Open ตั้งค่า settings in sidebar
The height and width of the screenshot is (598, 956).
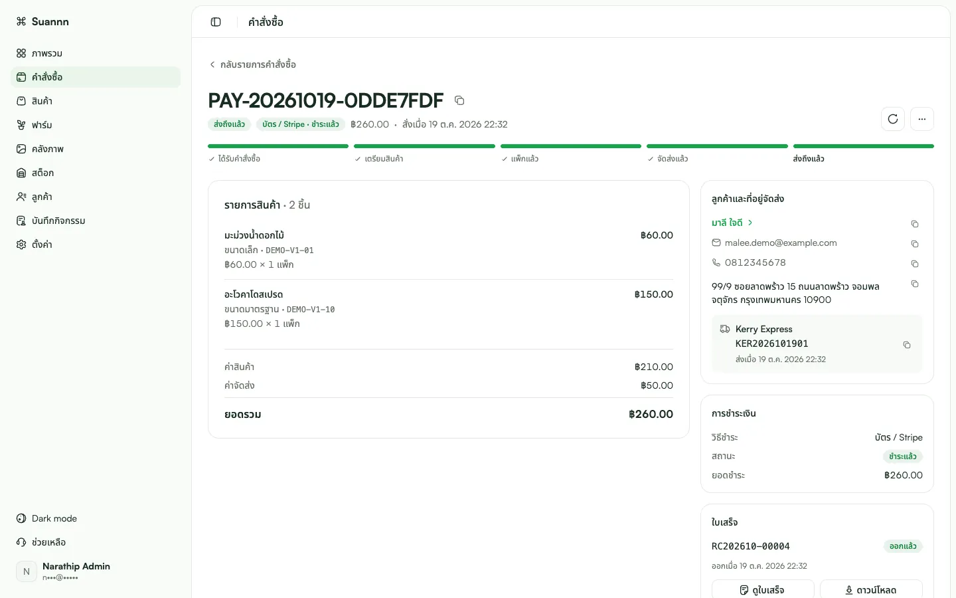[x=96, y=245]
